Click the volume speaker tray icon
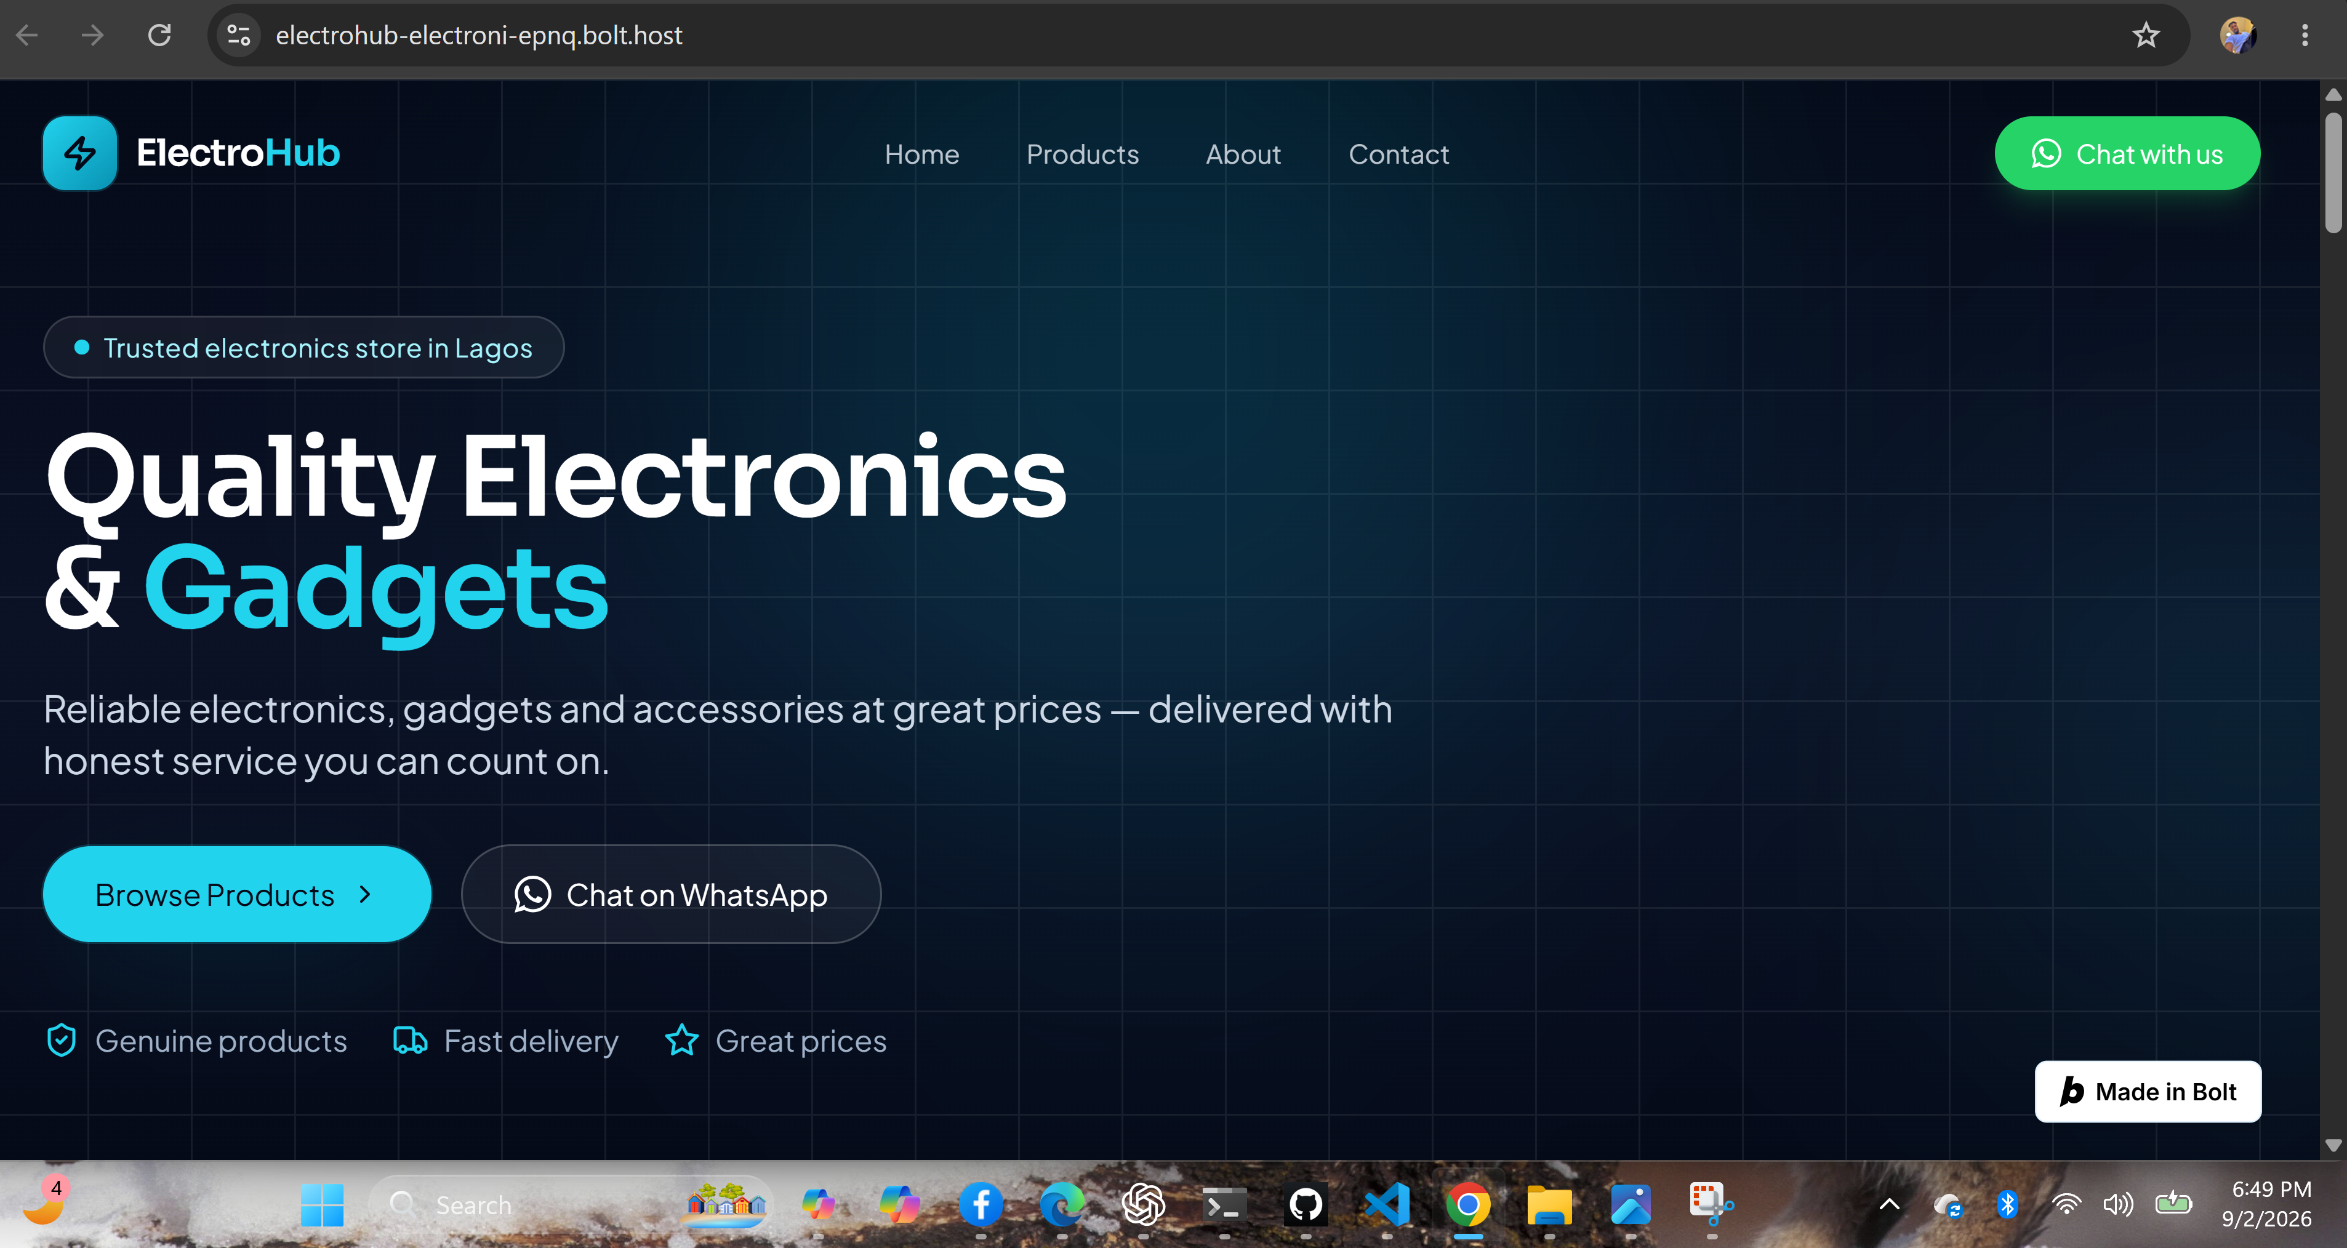Screen dimensions: 2347x1248 [x=2117, y=1204]
